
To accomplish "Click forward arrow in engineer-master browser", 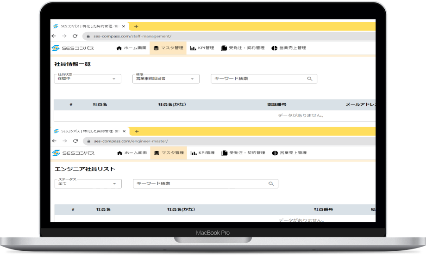I will click(65, 141).
